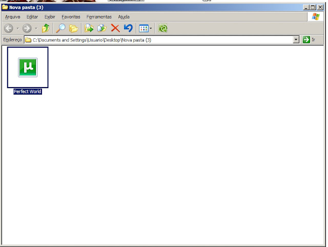Click the Windows flag logo
Image resolution: width=328 pixels, height=247 pixels.
pyautogui.click(x=316, y=17)
